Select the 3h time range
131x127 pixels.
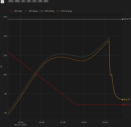tap(34, 1)
